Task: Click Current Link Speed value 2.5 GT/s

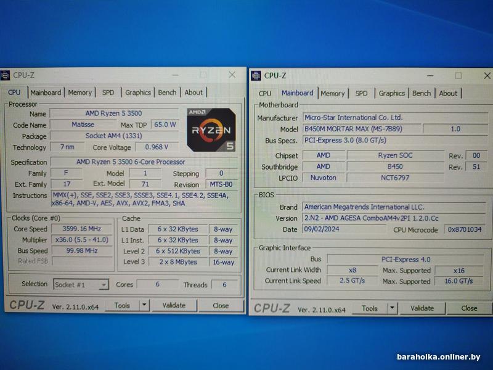Action: click(352, 281)
